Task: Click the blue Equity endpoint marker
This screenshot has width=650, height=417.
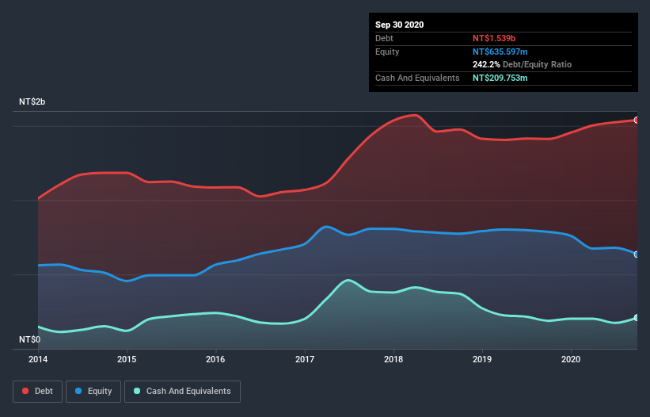Action: 637,254
